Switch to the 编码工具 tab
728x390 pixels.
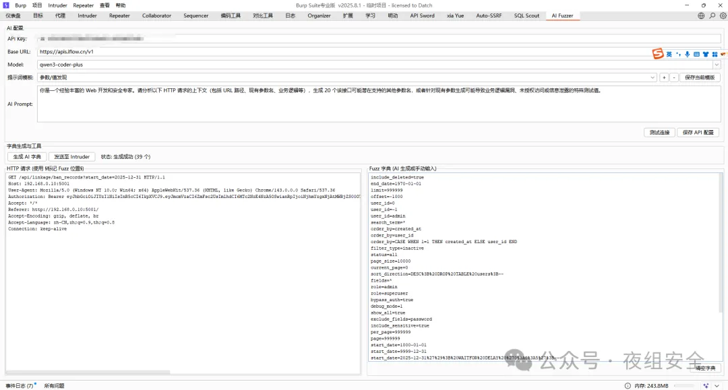pos(231,15)
